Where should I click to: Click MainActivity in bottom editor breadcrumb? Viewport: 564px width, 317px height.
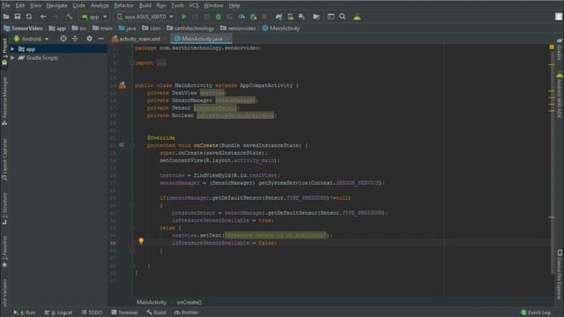pyautogui.click(x=152, y=302)
